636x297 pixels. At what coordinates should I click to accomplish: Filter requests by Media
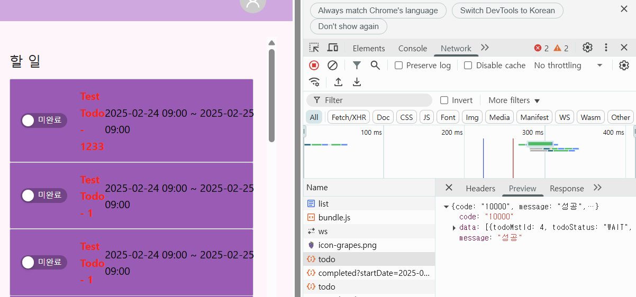click(499, 117)
